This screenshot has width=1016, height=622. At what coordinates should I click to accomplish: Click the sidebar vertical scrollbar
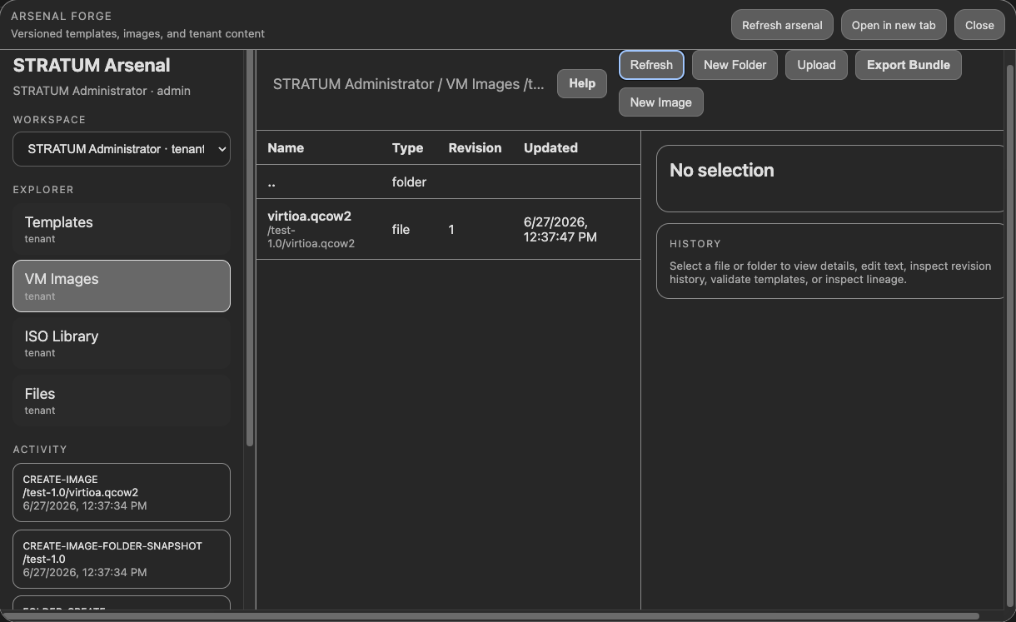[x=250, y=248]
